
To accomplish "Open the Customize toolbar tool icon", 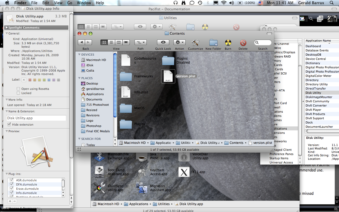I will tap(195, 43).
